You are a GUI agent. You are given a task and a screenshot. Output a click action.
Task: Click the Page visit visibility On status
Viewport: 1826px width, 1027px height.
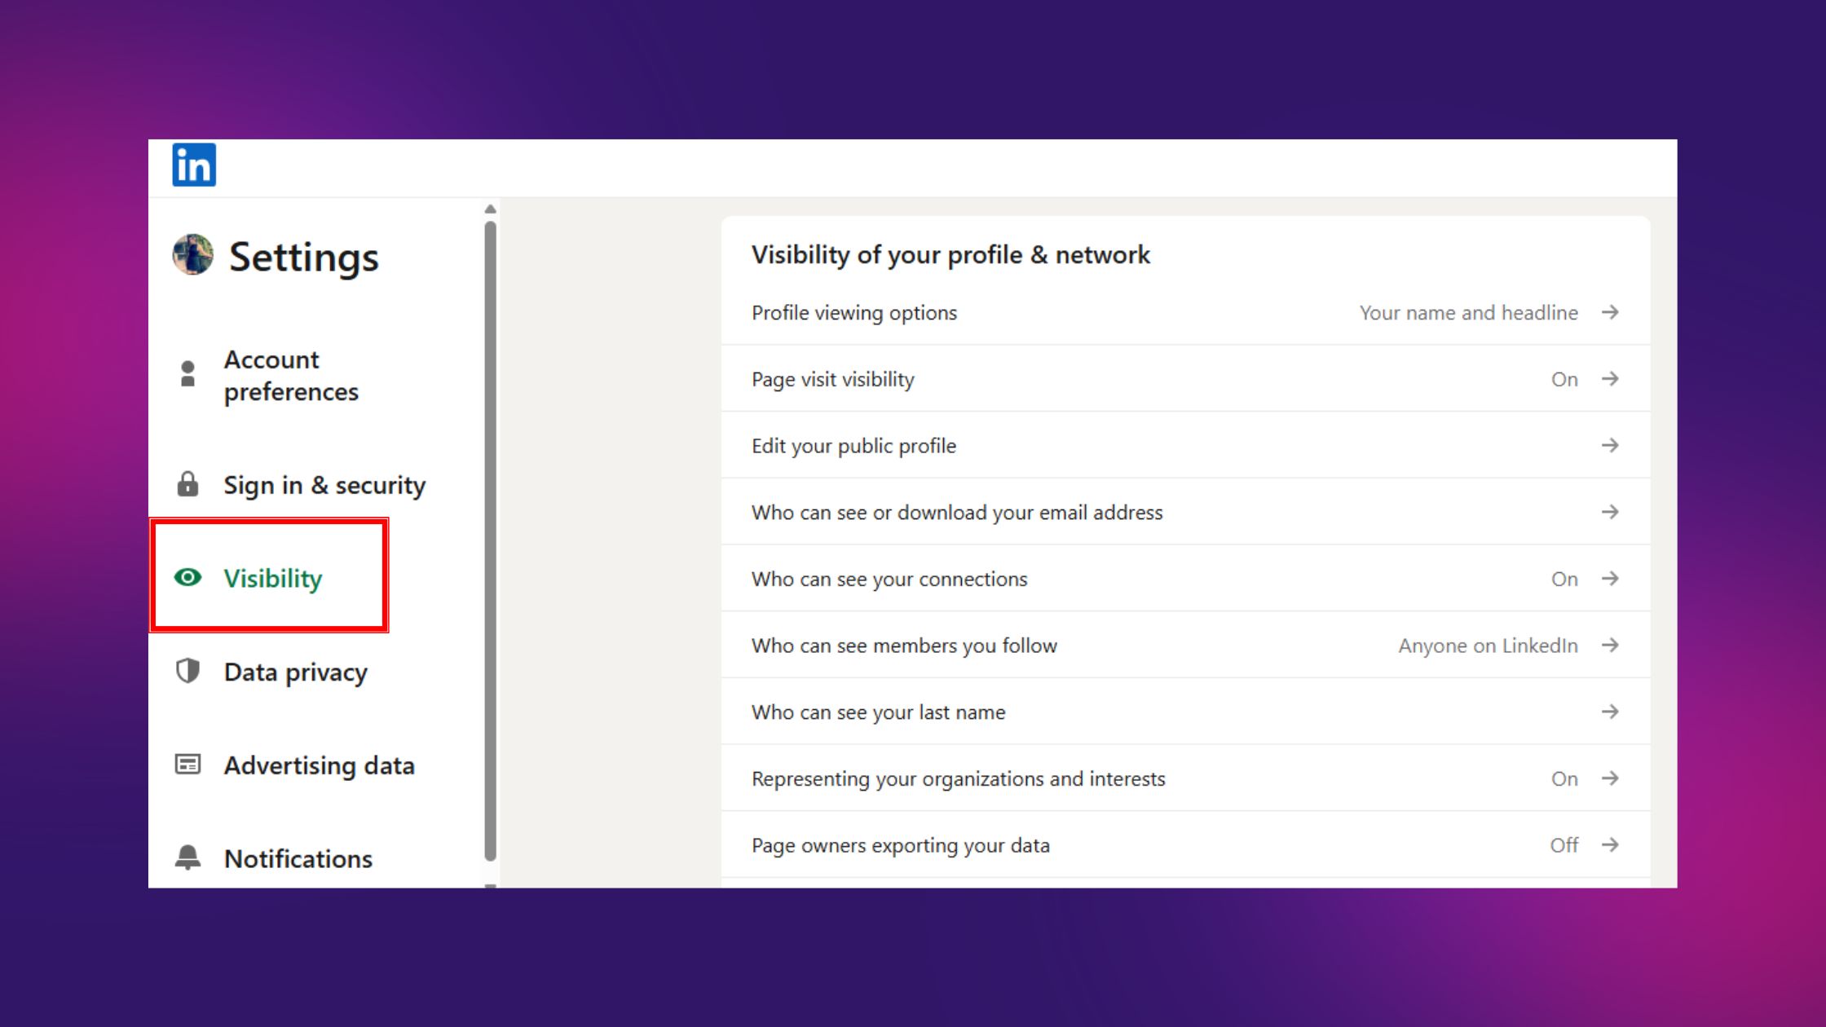click(x=1564, y=380)
